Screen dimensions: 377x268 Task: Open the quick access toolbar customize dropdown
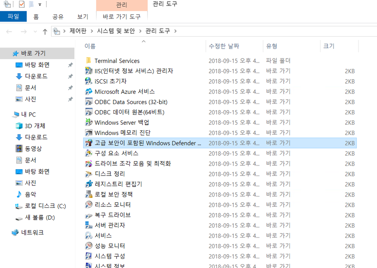pyautogui.click(x=40, y=5)
